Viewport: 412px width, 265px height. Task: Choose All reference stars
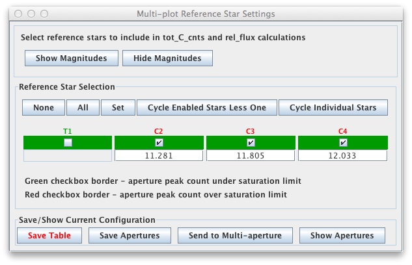click(x=83, y=108)
